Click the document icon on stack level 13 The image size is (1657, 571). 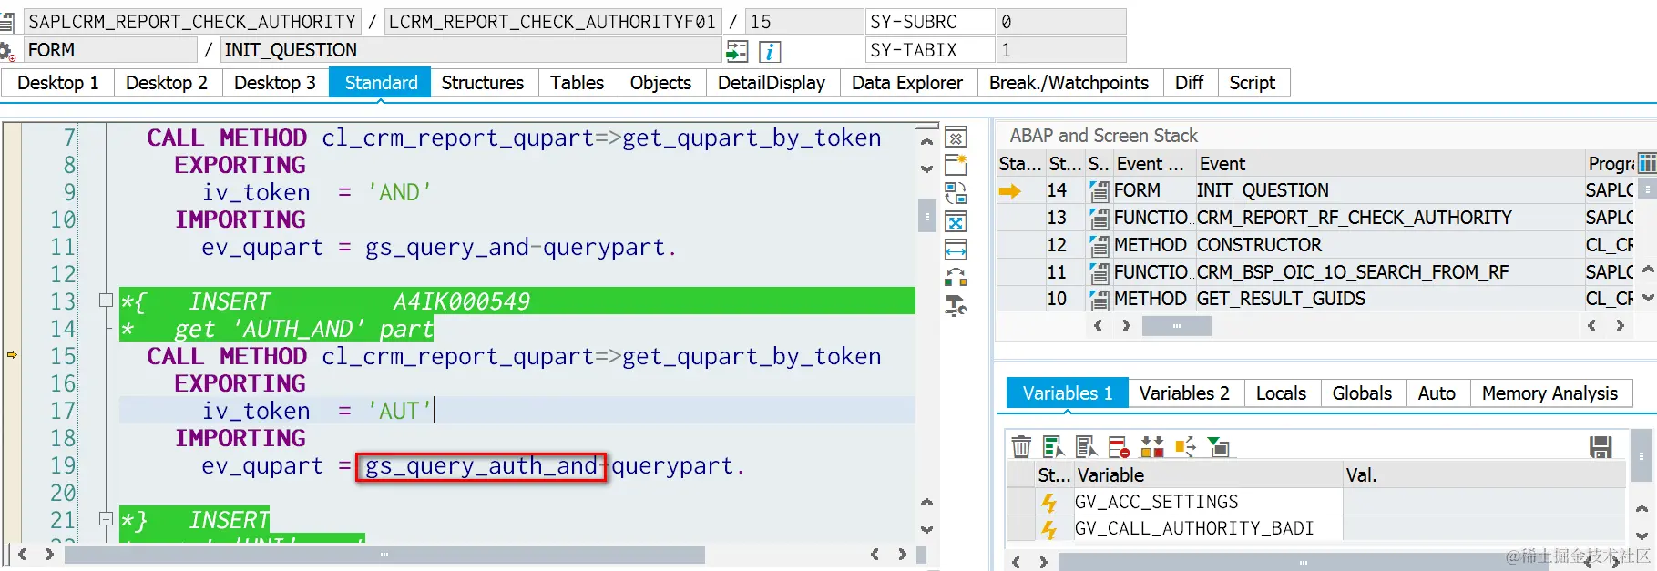[x=1100, y=219]
